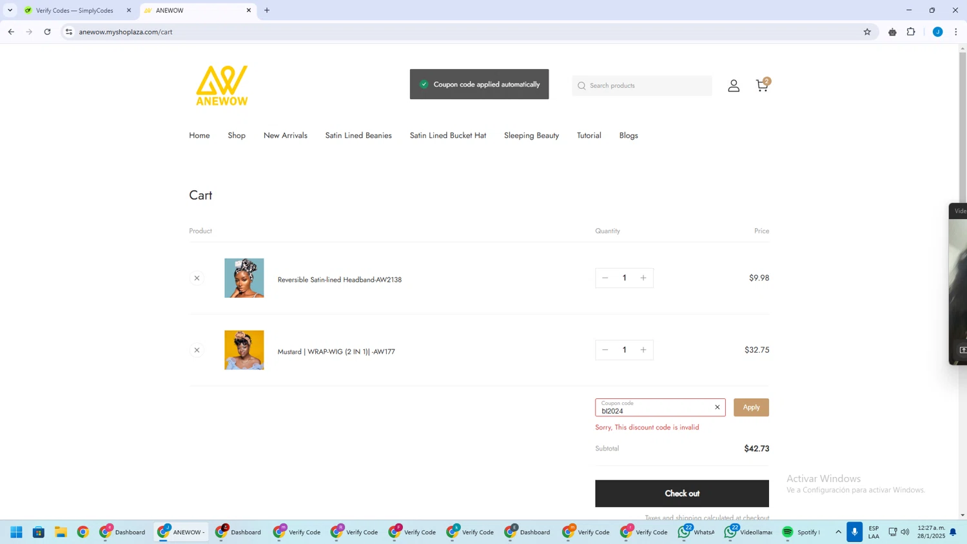
Task: Open the Chrome taskbar icon
Action: 83,532
